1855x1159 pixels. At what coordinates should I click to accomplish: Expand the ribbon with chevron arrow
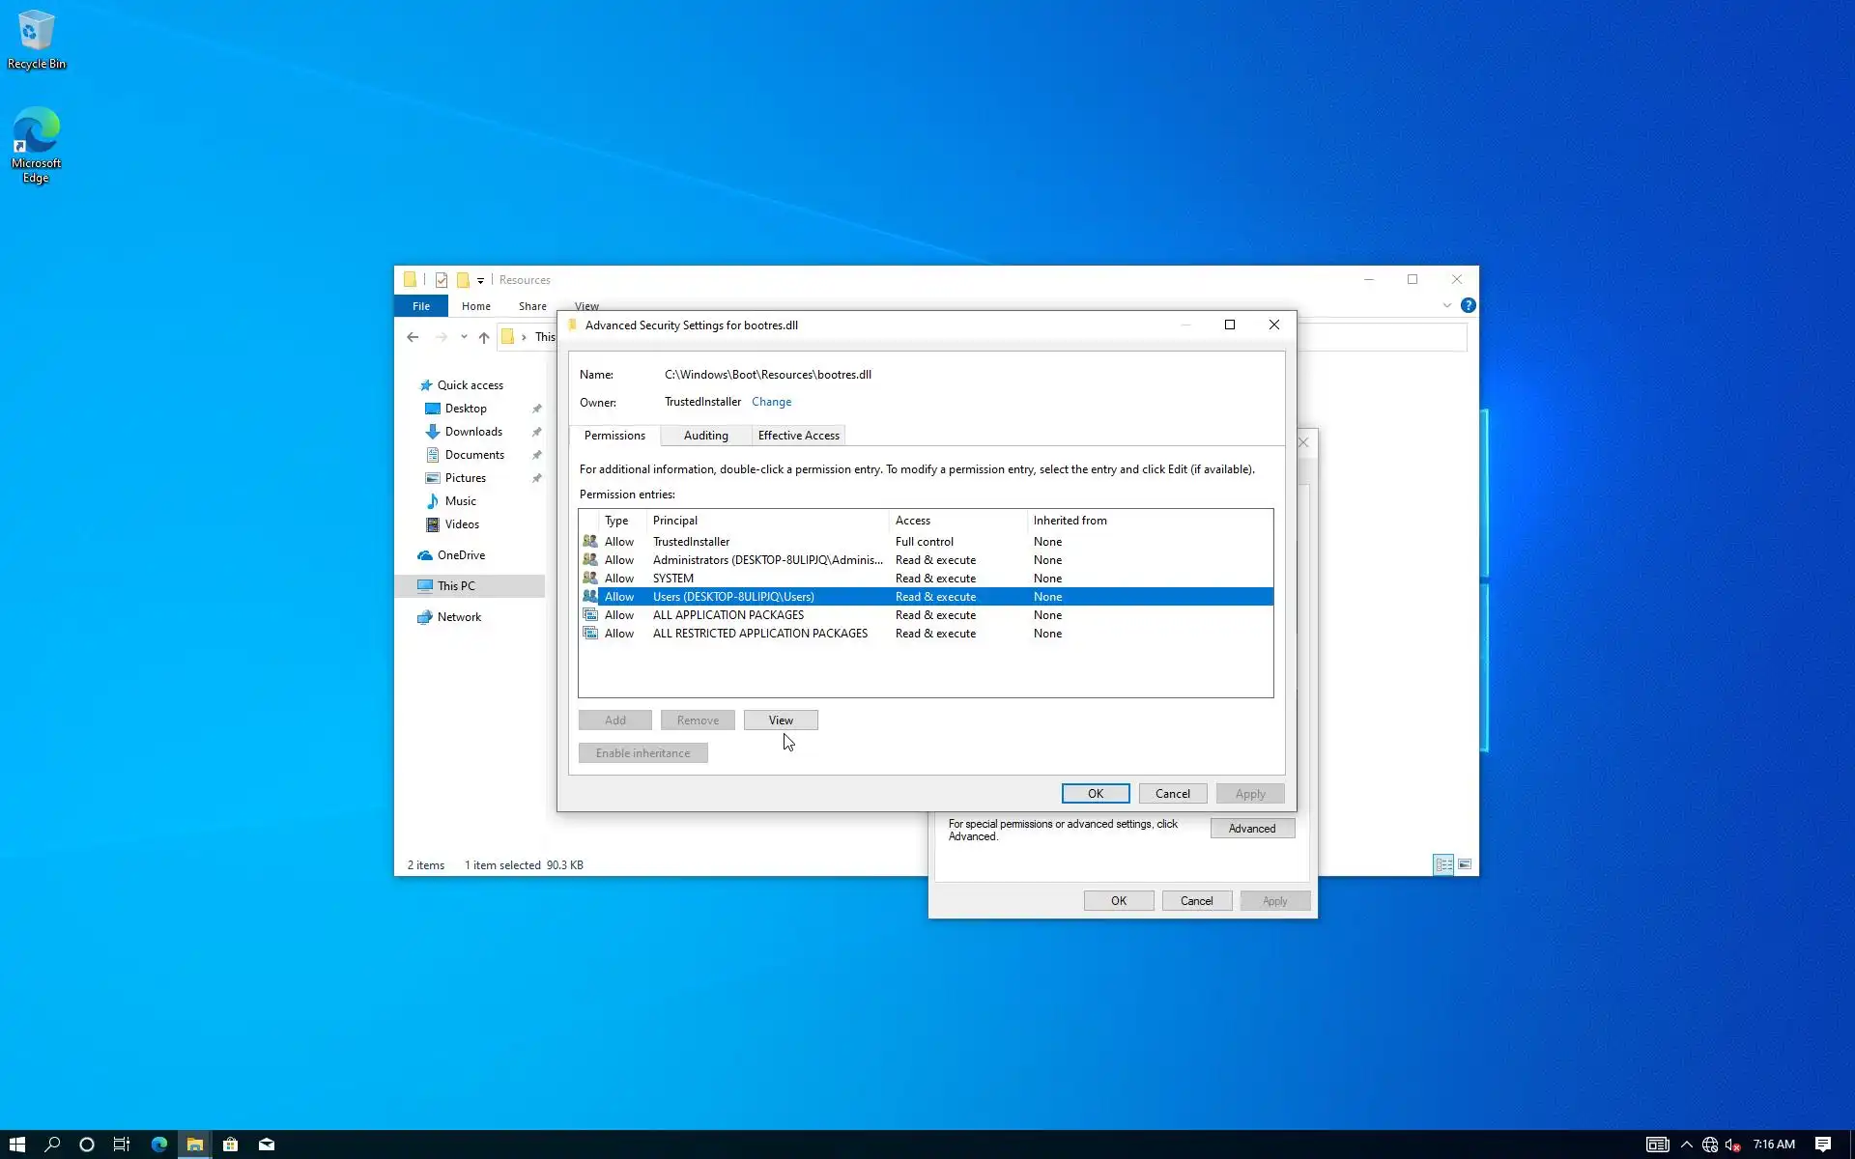coord(1446,305)
